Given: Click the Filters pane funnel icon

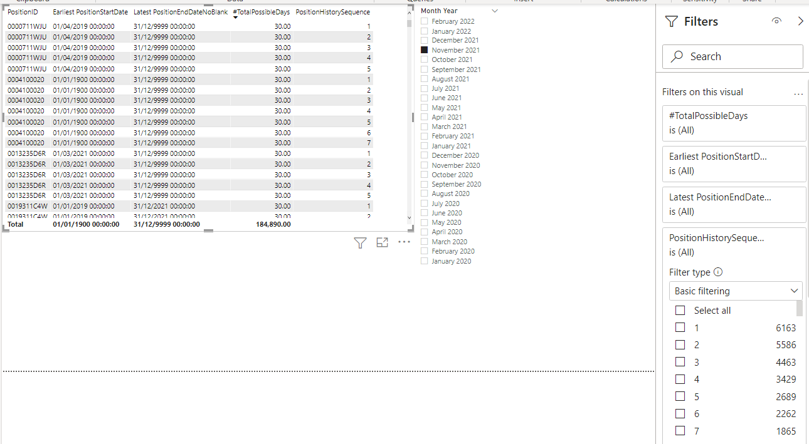Looking at the screenshot, I should pyautogui.click(x=671, y=22).
